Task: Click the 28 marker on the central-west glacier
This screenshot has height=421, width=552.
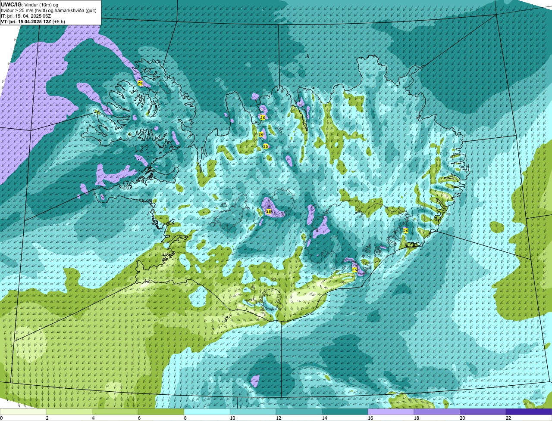Action: [x=269, y=211]
